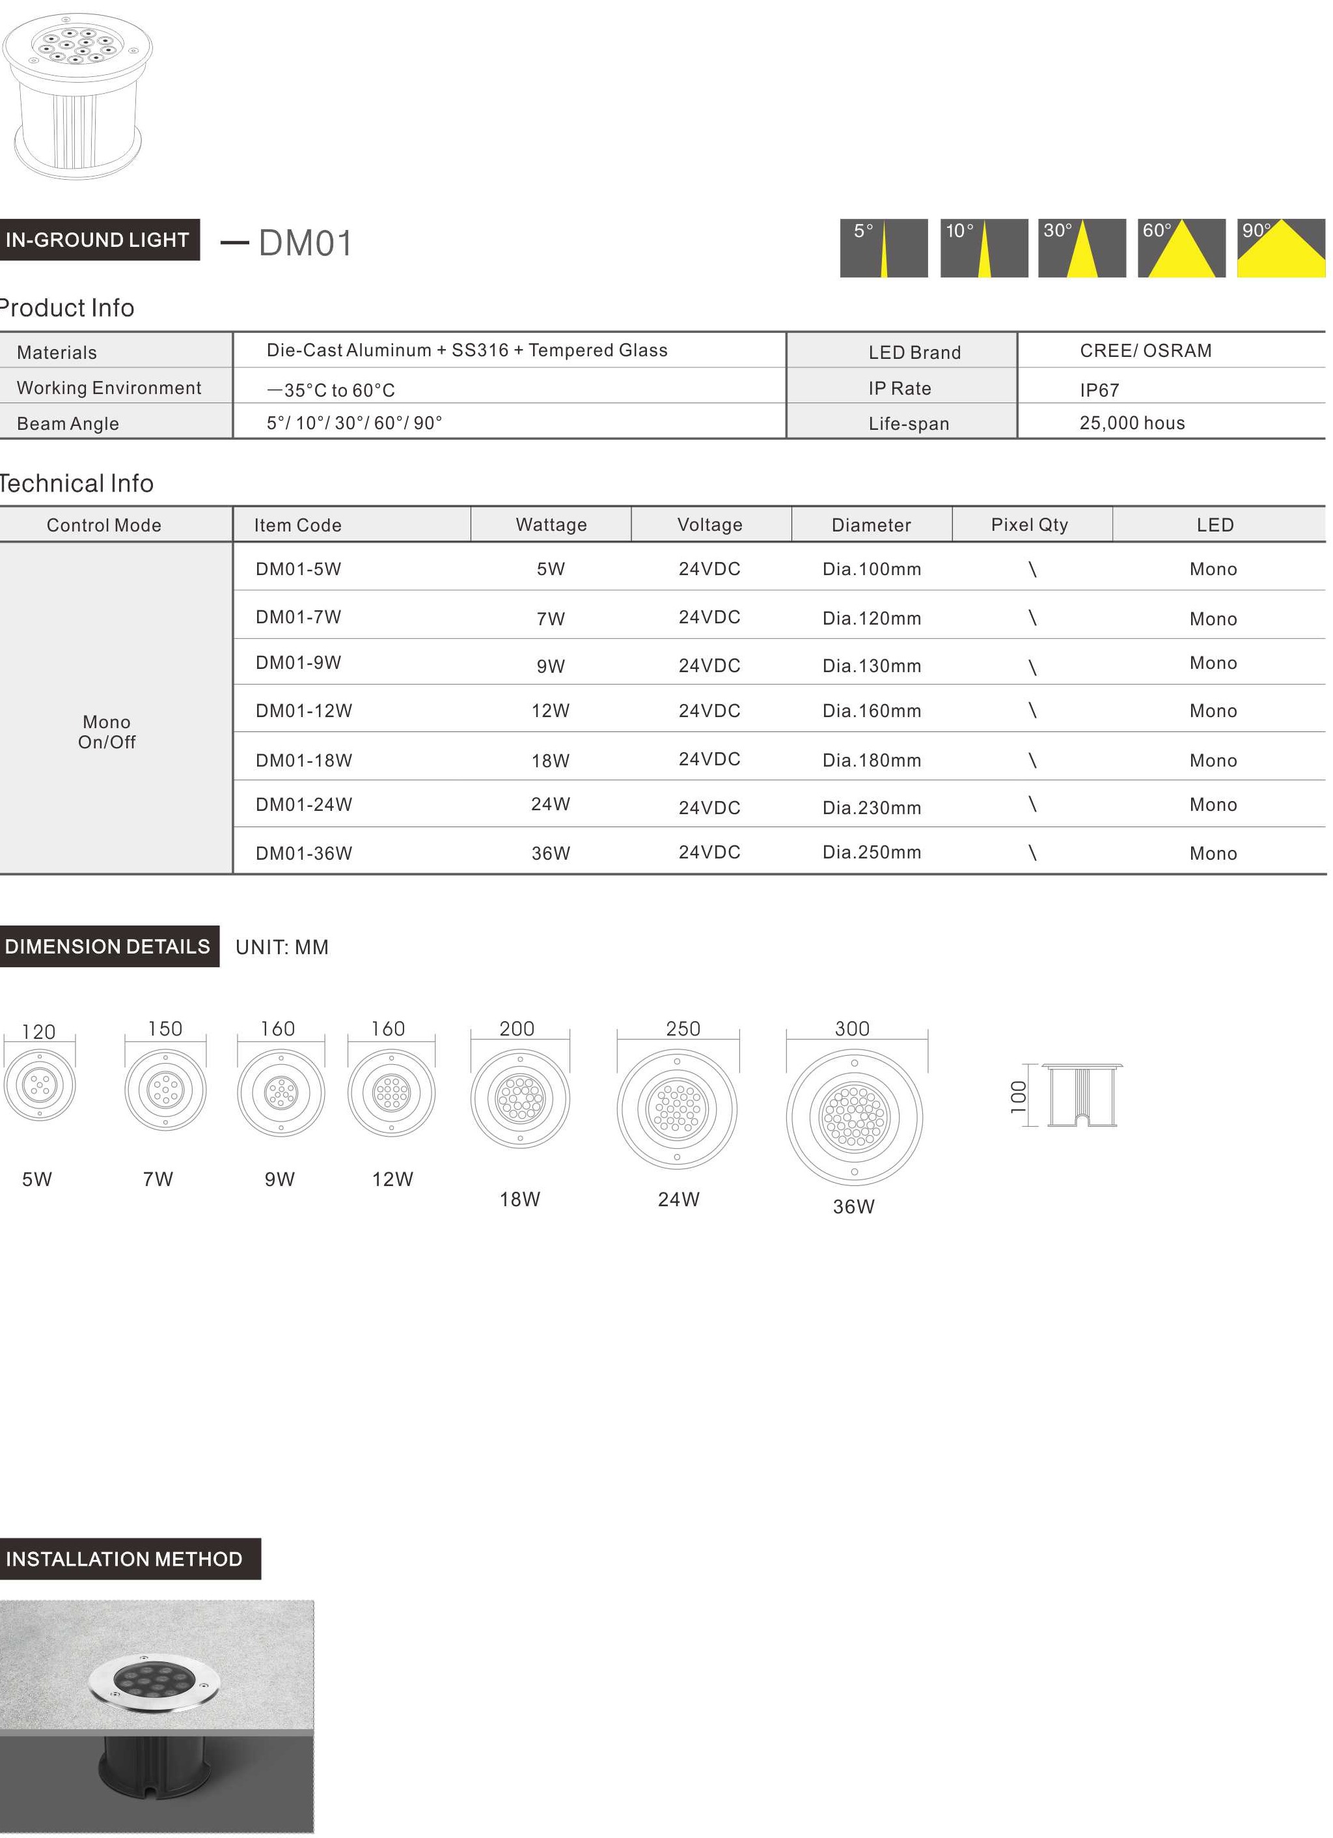This screenshot has width=1333, height=1838.
Task: Click the Product Info heading
Action: [x=66, y=308]
